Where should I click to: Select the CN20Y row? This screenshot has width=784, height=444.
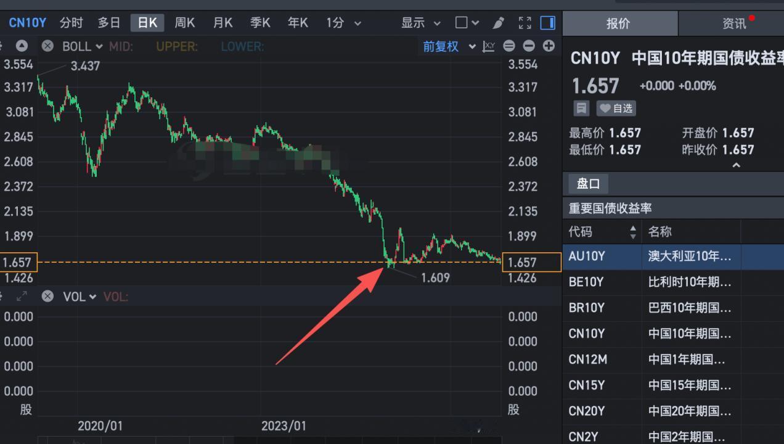[673, 411]
